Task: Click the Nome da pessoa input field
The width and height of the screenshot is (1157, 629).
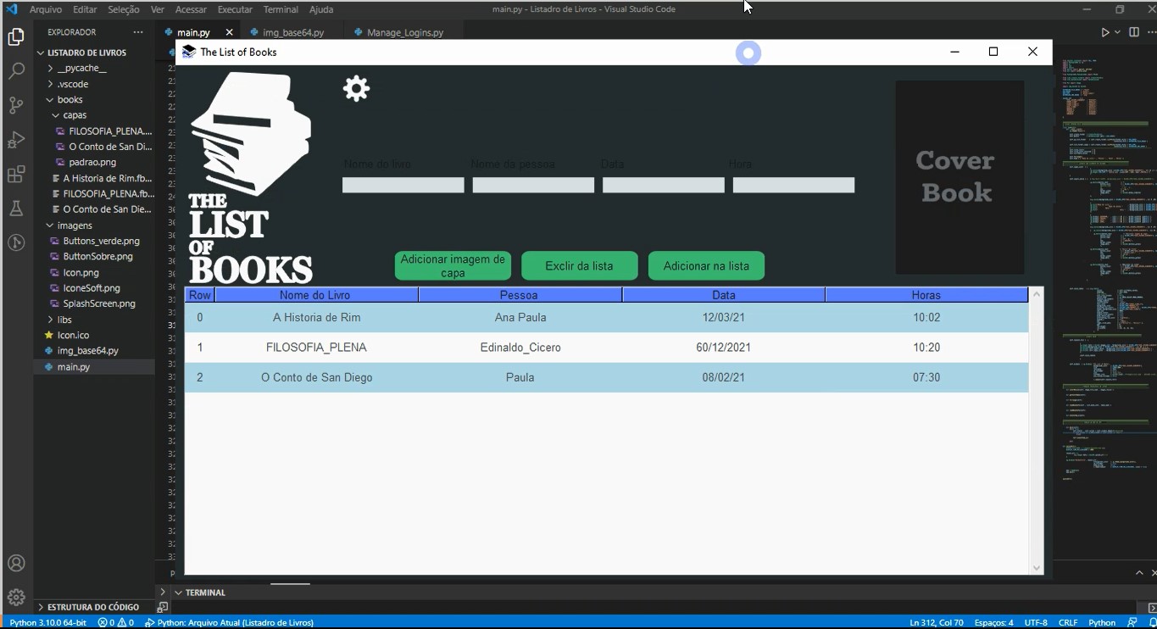Action: pos(533,186)
